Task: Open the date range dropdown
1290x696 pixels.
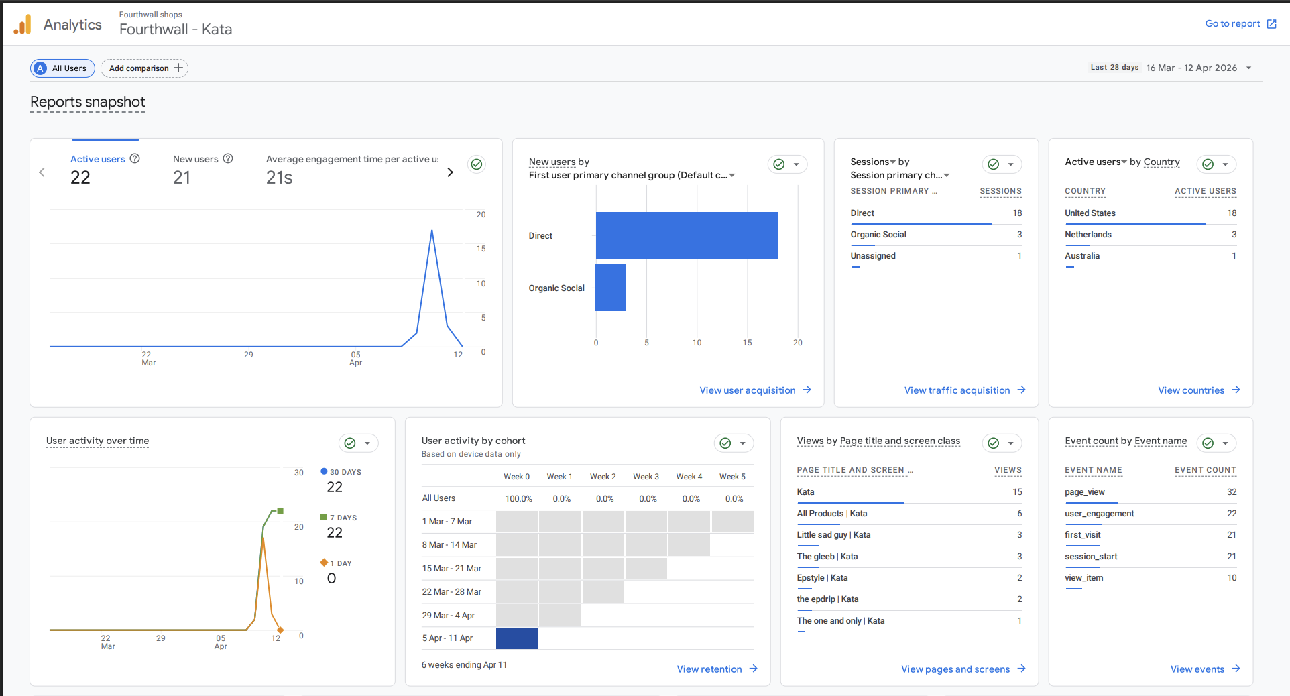Action: point(1248,68)
